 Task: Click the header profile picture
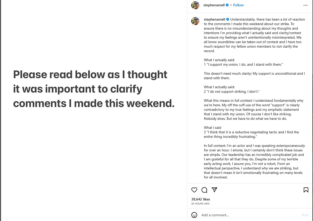tap(195, 5)
